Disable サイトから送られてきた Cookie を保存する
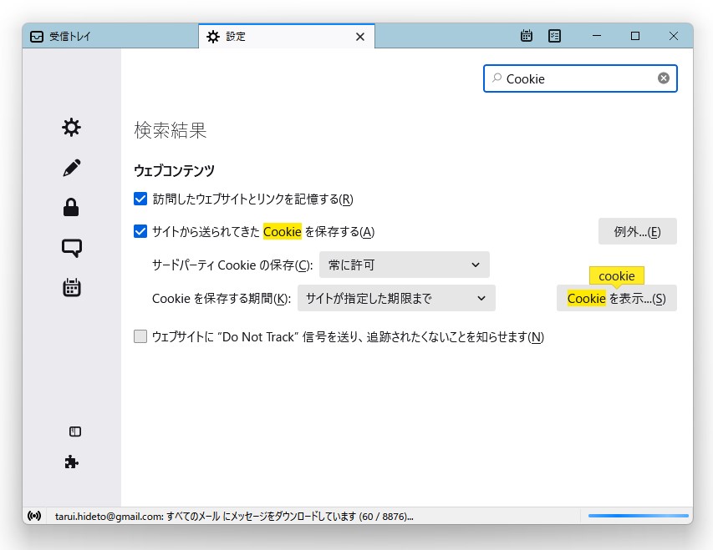This screenshot has height=550, width=713. click(140, 232)
